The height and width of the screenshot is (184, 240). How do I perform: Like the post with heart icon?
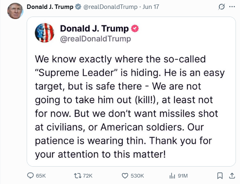coord(125,176)
